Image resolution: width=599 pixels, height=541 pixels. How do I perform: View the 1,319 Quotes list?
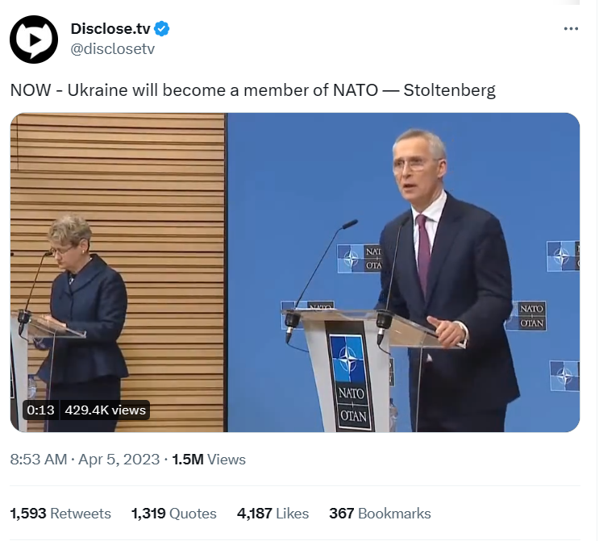(x=174, y=514)
